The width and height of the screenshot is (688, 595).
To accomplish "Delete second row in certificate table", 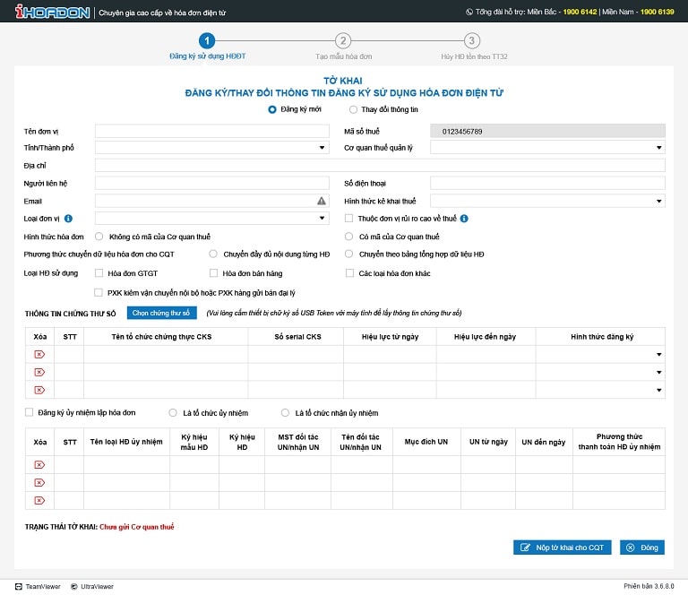I will pos(39,373).
